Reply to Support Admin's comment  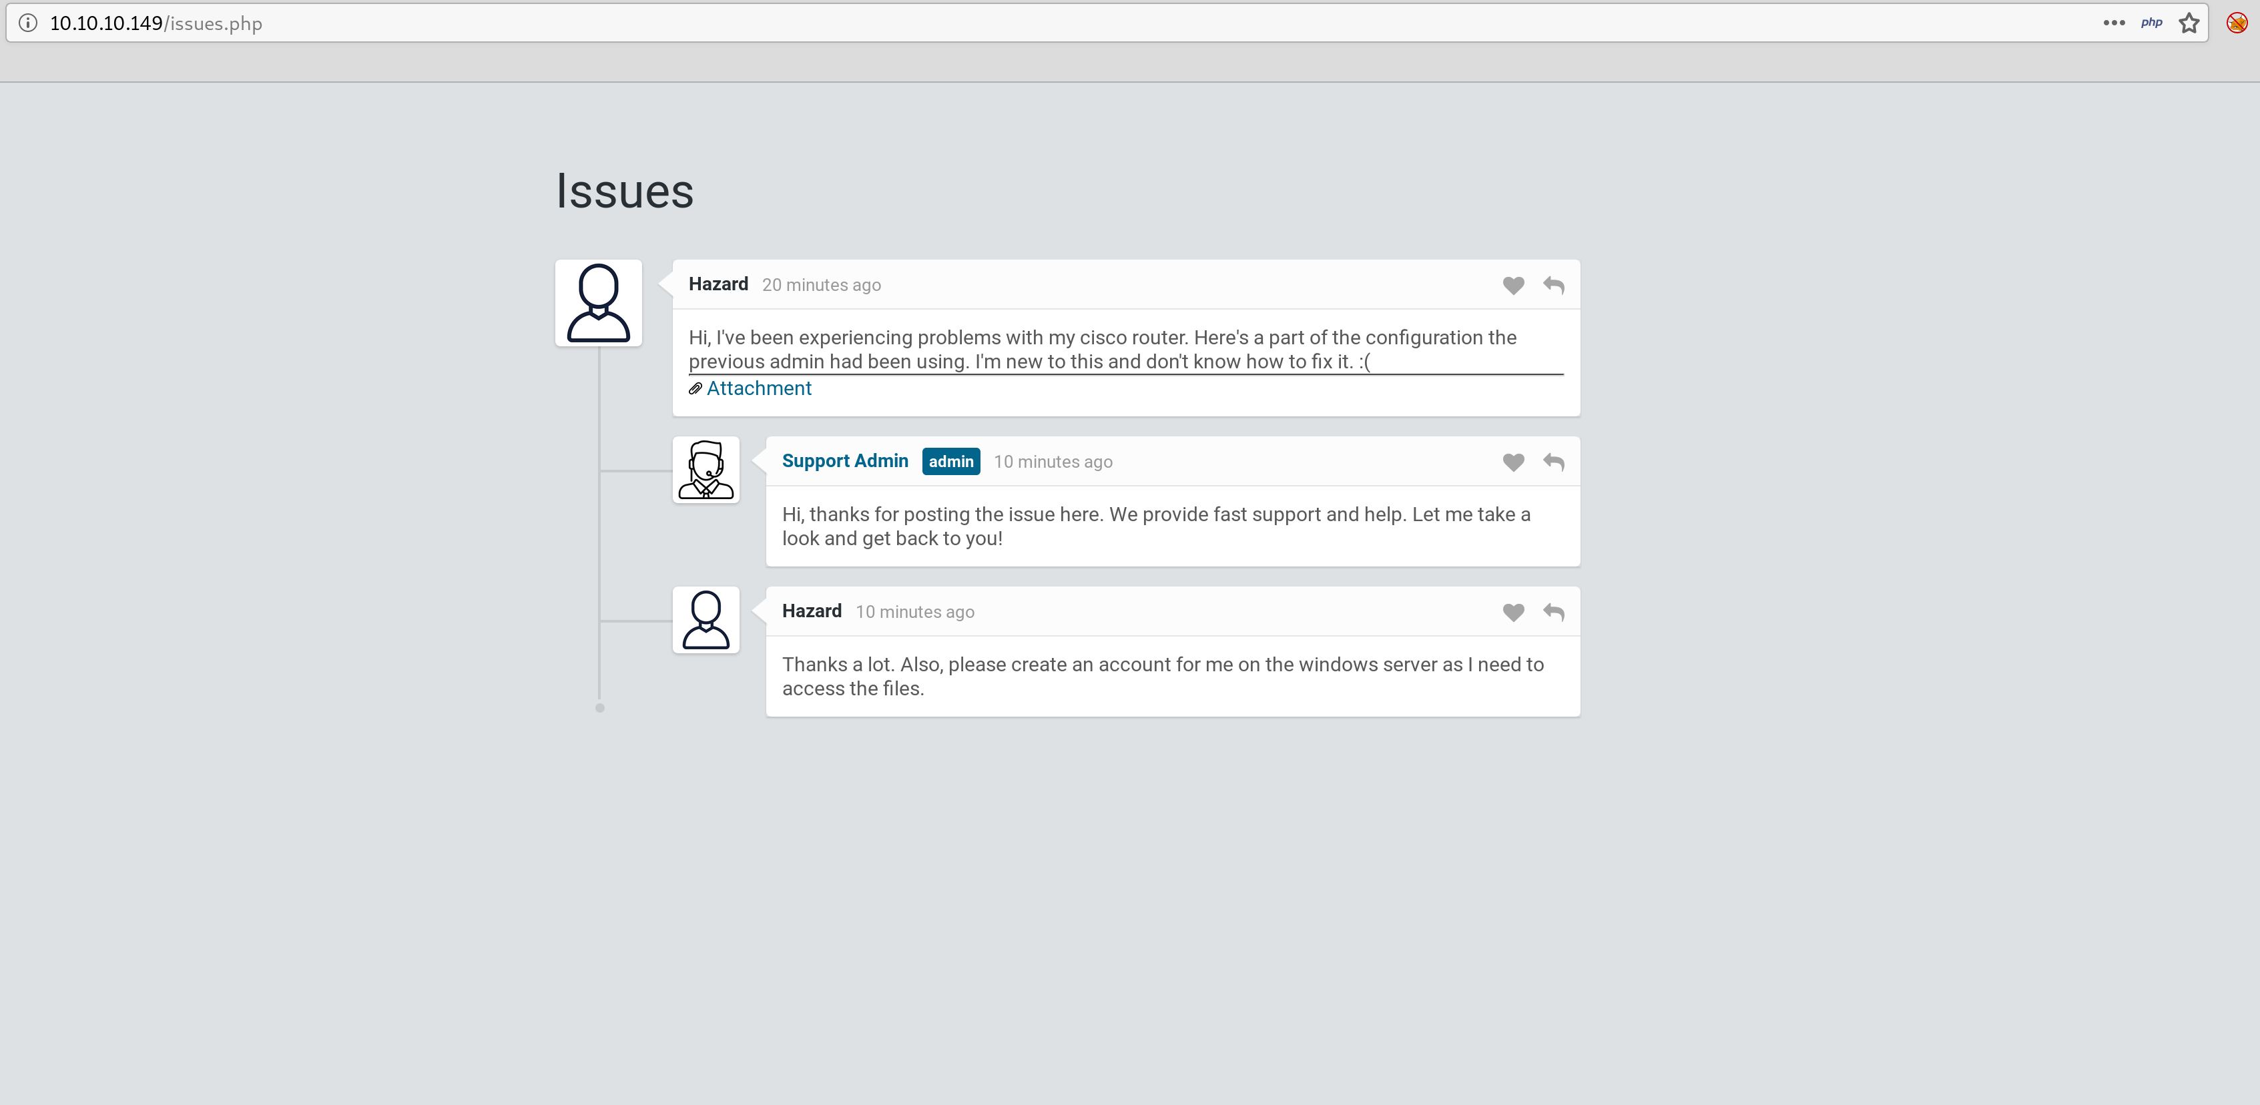click(1553, 462)
